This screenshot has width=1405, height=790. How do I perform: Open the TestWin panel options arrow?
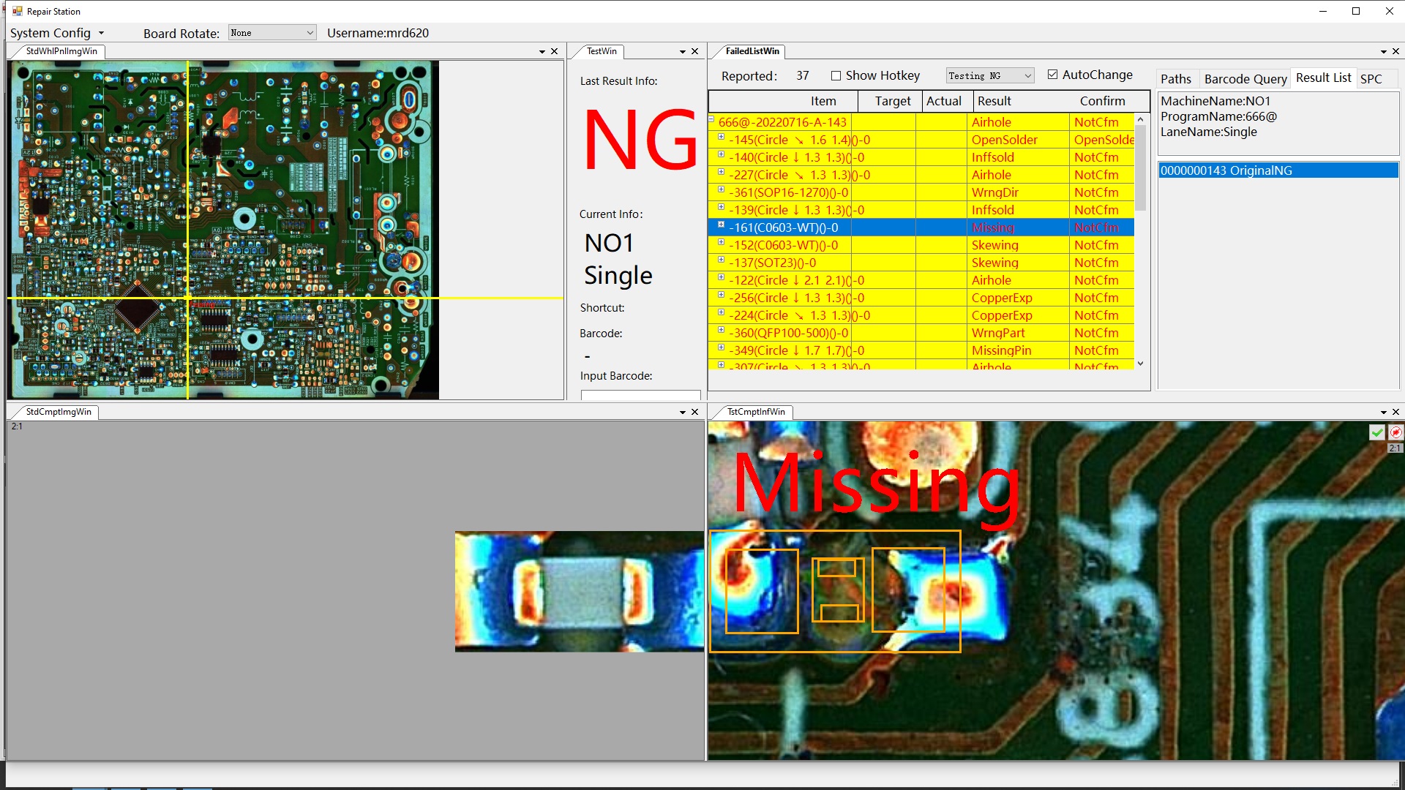(682, 51)
